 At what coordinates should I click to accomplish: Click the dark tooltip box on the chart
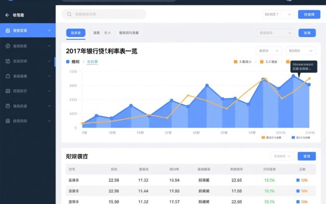[x=304, y=66]
